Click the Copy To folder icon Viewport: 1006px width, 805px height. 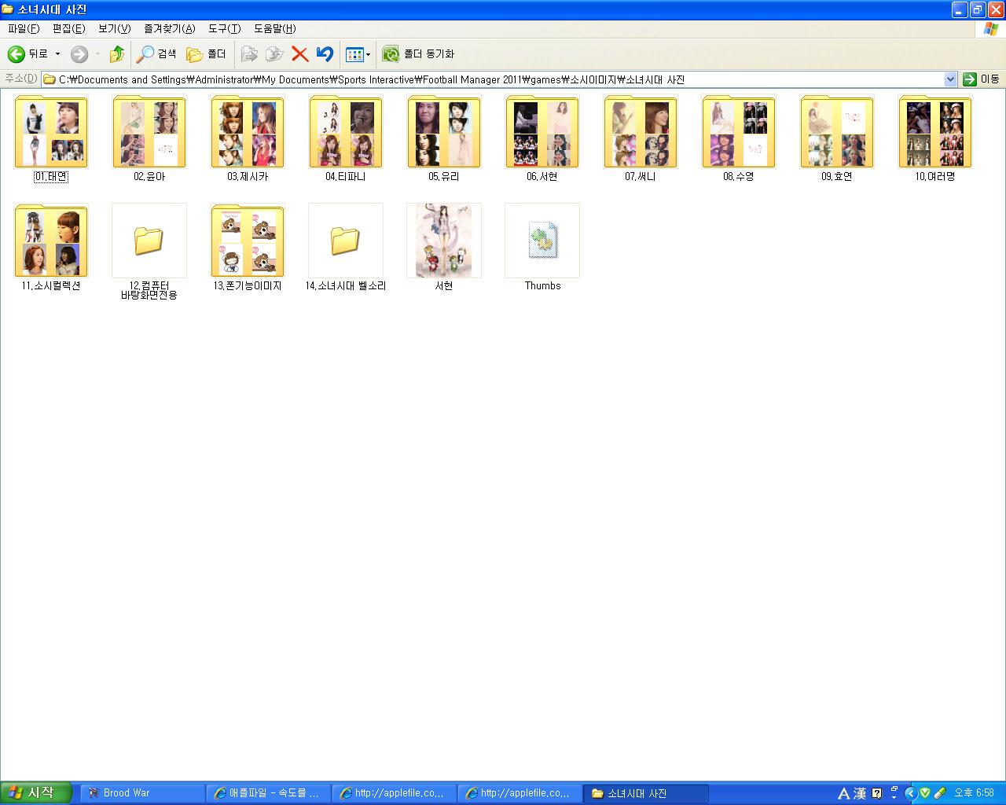[274, 54]
